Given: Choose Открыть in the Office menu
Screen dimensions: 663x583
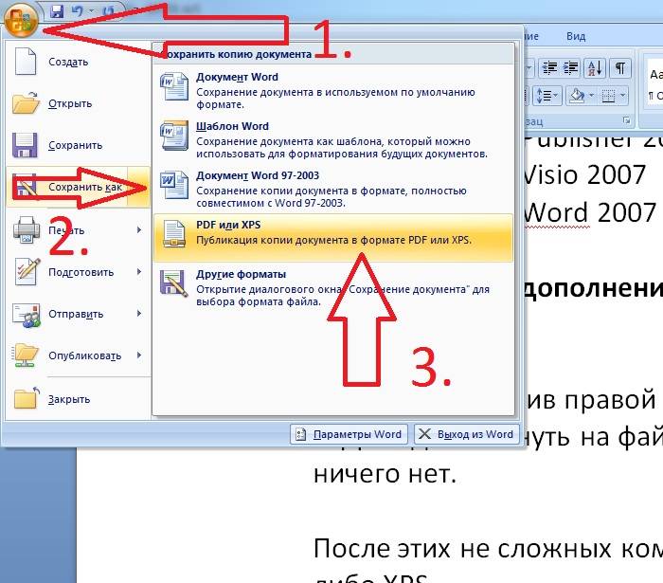Looking at the screenshot, I should [x=79, y=103].
